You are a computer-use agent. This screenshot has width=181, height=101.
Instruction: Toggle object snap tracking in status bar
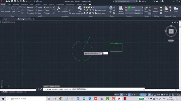(x=141, y=95)
